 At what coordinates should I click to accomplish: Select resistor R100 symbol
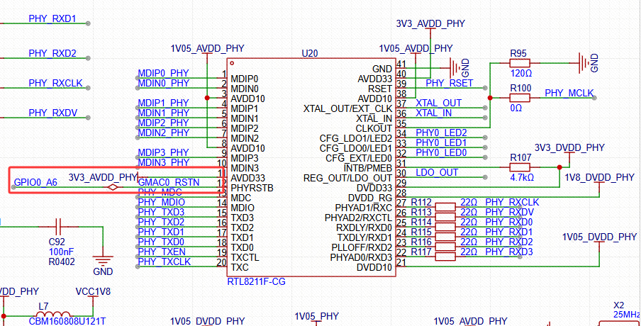[x=520, y=98]
